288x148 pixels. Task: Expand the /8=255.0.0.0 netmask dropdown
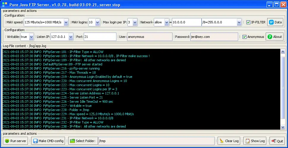(239, 22)
